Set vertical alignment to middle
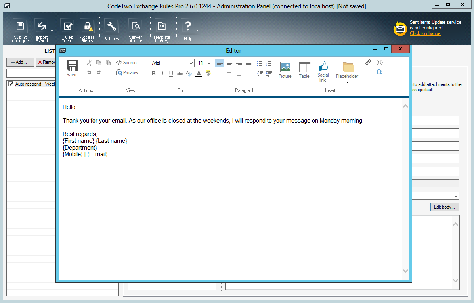The image size is (474, 303). [229, 73]
